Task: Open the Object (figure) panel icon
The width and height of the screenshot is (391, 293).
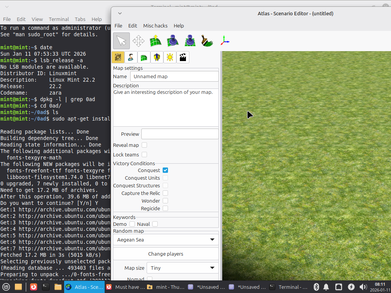Action: pos(157,57)
